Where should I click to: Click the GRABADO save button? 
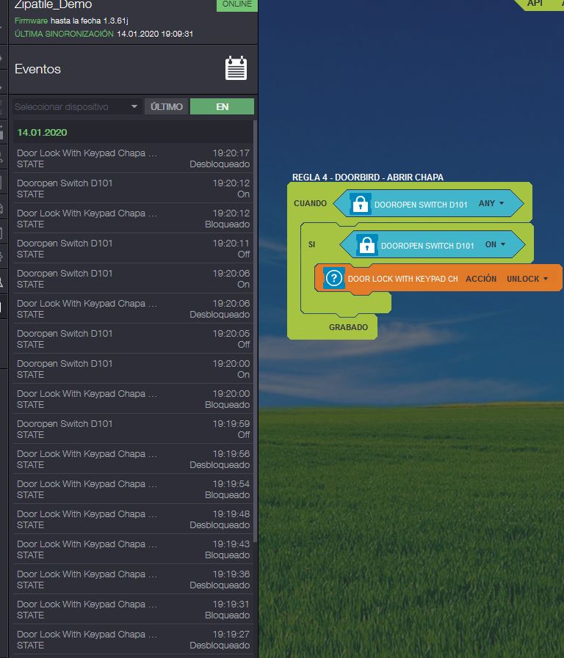(348, 327)
